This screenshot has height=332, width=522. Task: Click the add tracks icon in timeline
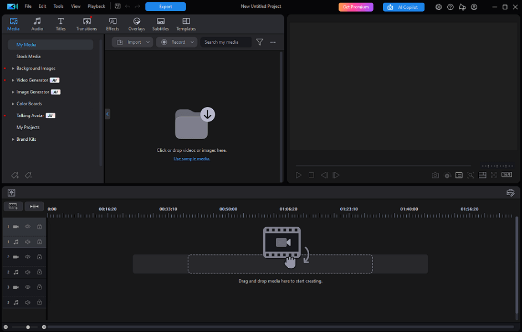click(13, 206)
